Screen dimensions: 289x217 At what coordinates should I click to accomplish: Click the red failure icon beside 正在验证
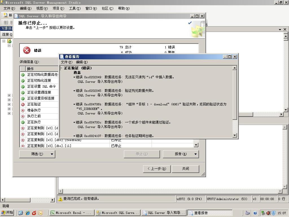click(x=23, y=105)
